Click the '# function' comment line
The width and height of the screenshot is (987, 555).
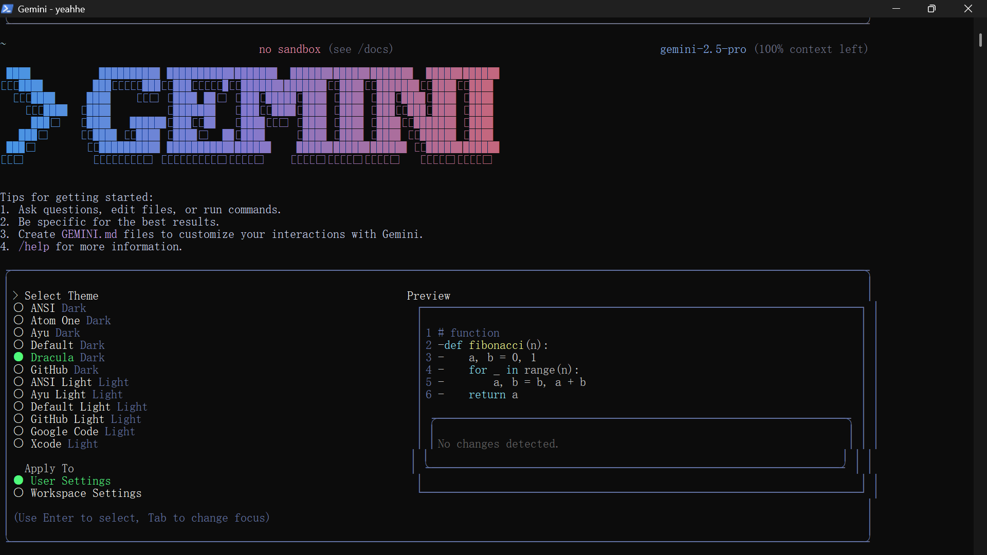(469, 333)
